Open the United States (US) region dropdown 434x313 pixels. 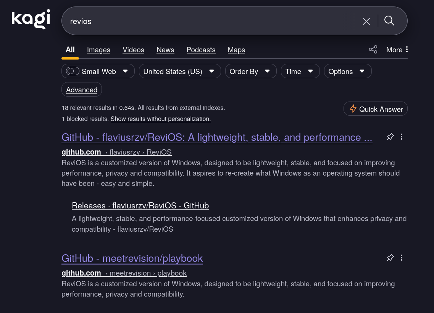click(180, 71)
